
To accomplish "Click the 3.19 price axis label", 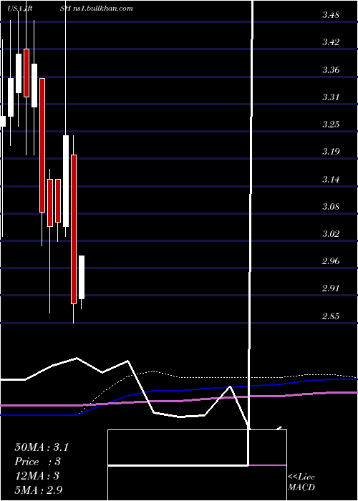I will [331, 152].
